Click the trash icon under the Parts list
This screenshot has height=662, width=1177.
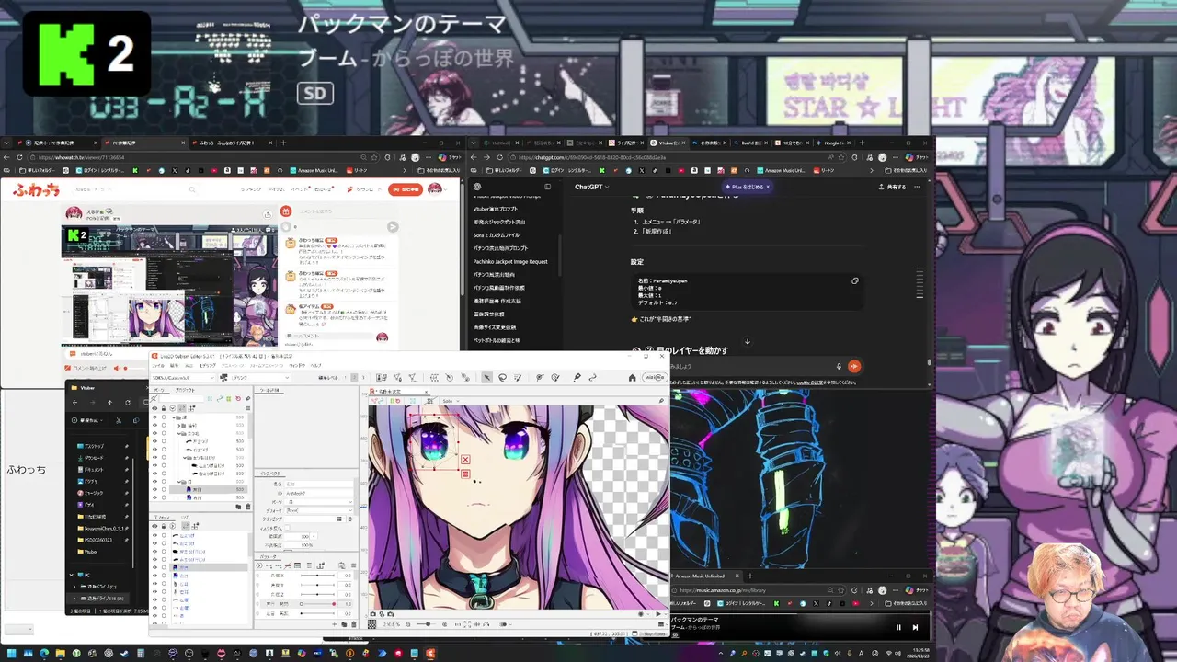248,507
